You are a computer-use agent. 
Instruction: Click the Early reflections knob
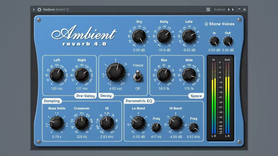coord(164,36)
